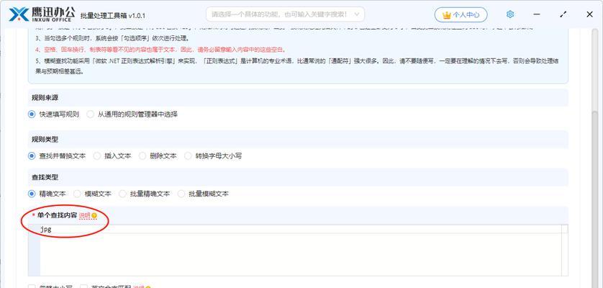This screenshot has height=288, width=603.
Task: Click the 鹰迅办公 logo icon
Action: click(19, 14)
